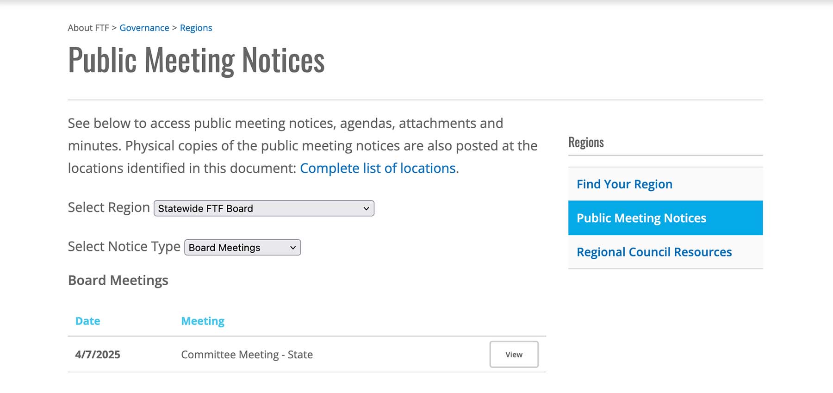The image size is (833, 393).
Task: Click the Complete list of locations link
Action: [378, 168]
